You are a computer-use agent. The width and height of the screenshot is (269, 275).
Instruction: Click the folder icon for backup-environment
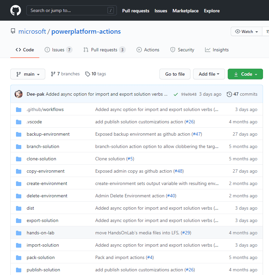tap(19, 134)
